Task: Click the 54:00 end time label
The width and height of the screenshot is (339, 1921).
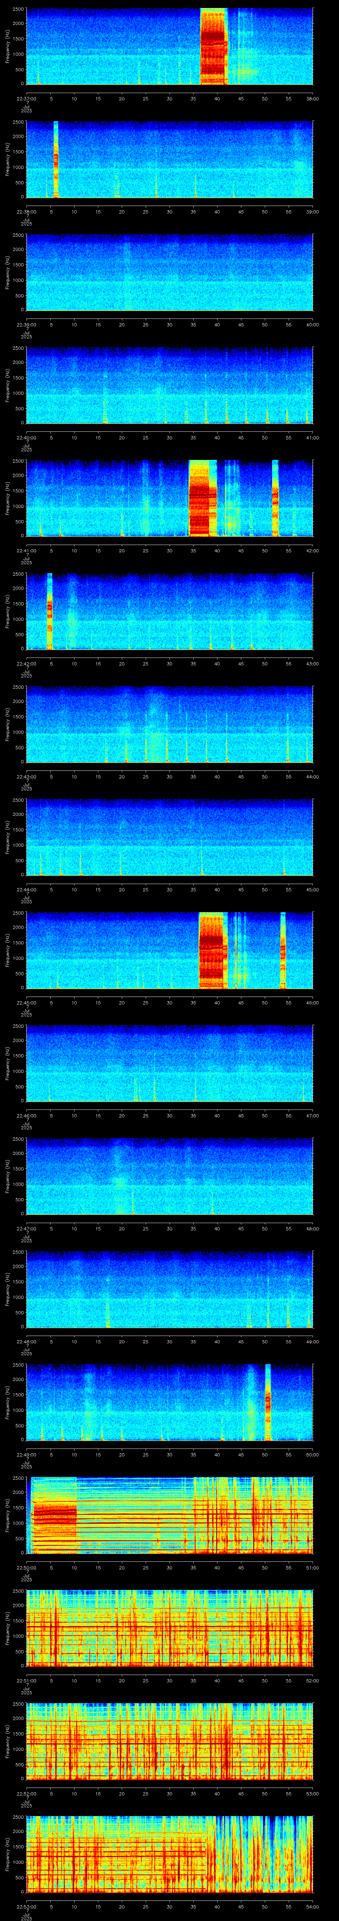Action: 312,1907
